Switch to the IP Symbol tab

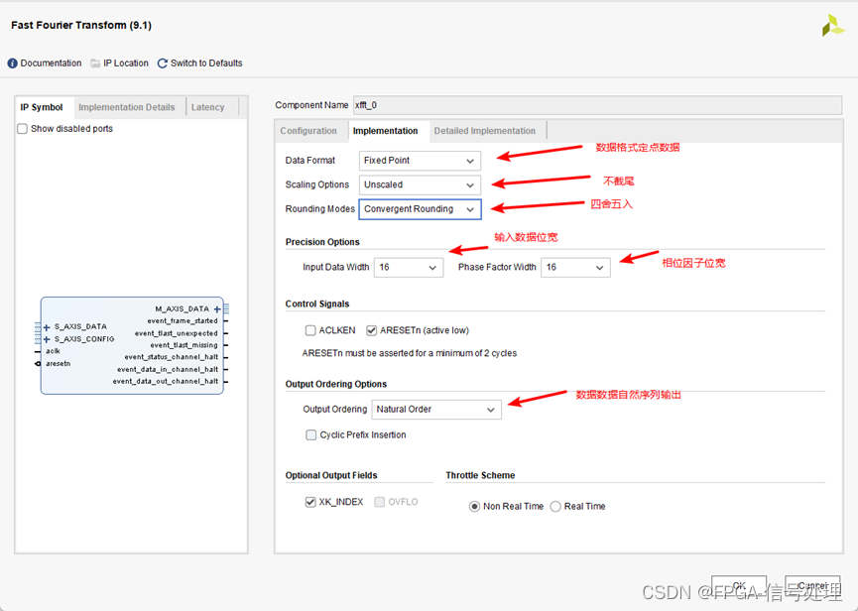[x=42, y=107]
